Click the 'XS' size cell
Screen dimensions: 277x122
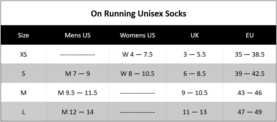[23, 55]
